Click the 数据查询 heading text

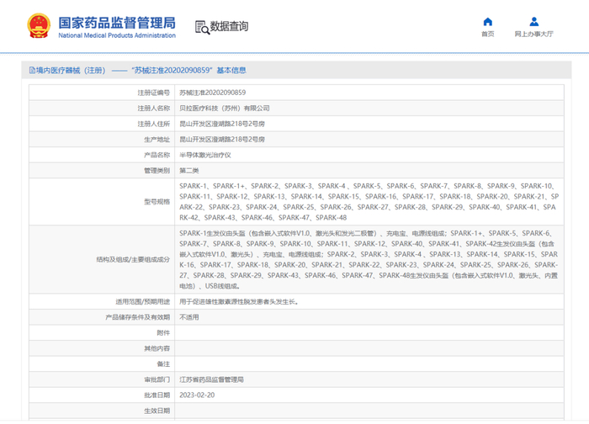(x=229, y=27)
